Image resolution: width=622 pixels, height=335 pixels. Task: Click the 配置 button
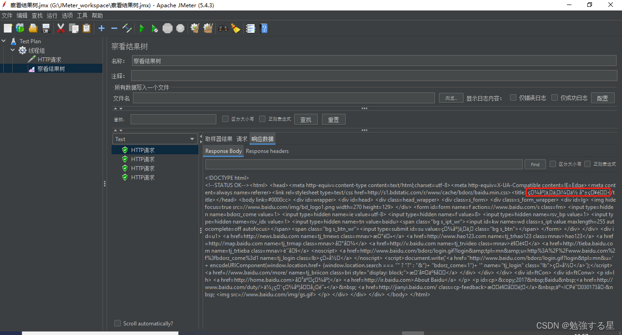tap(602, 98)
